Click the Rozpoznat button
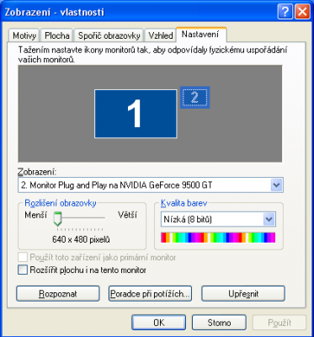314x337 pixels. tap(58, 294)
